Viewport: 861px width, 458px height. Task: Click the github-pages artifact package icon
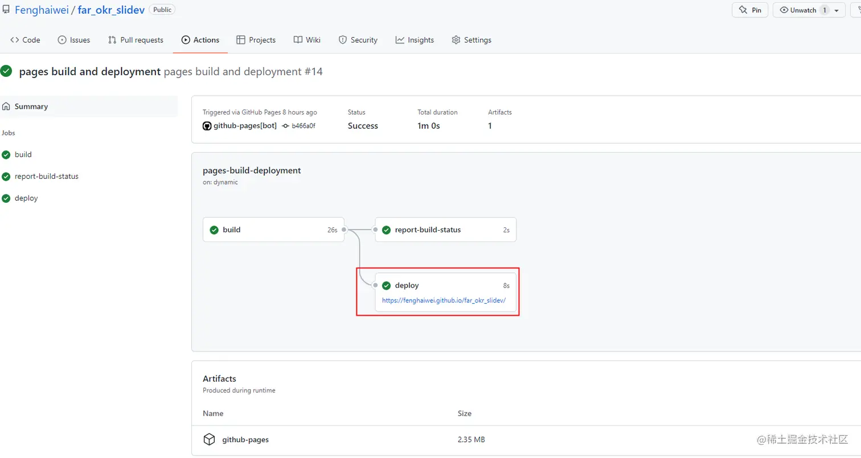tap(210, 439)
